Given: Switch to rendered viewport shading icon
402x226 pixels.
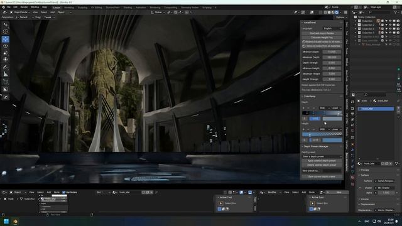Looking at the screenshot, I should click(337, 13).
